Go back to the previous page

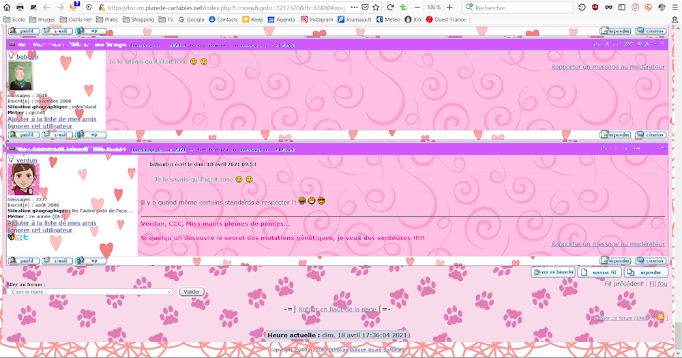[46, 8]
